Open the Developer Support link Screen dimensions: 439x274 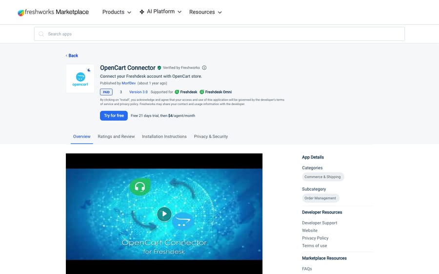click(x=319, y=223)
